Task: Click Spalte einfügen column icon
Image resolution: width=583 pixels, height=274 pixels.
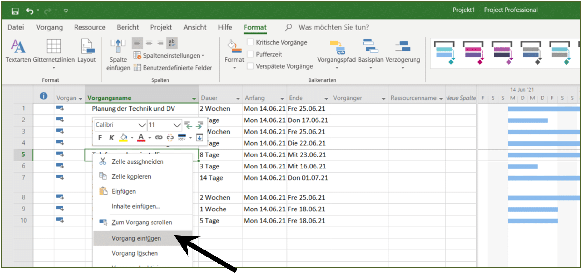Action: coord(118,46)
